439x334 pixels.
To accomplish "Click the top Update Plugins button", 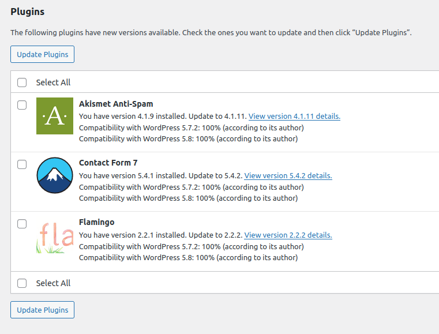I will [x=42, y=54].
